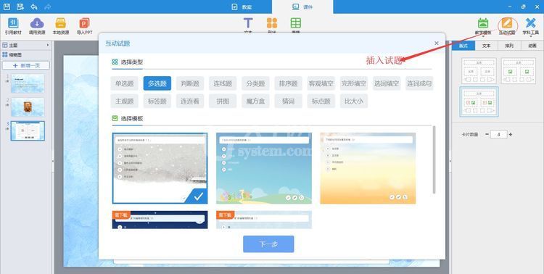Select the dark blue 需下载 template
Viewport: 544px width, 274px height.
(x=160, y=220)
